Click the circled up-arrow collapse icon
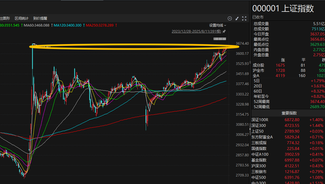Viewport: 325px width, 184px height. (230, 18)
